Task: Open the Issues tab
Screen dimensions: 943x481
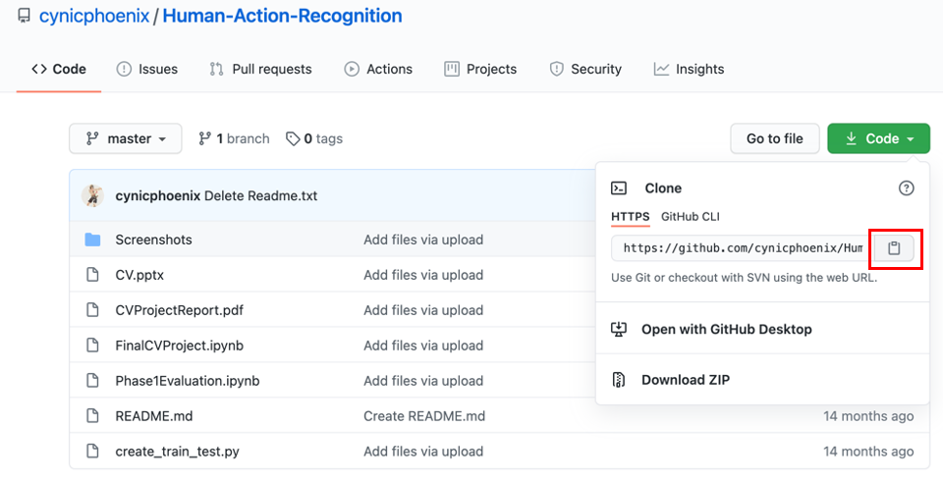Action: (146, 69)
